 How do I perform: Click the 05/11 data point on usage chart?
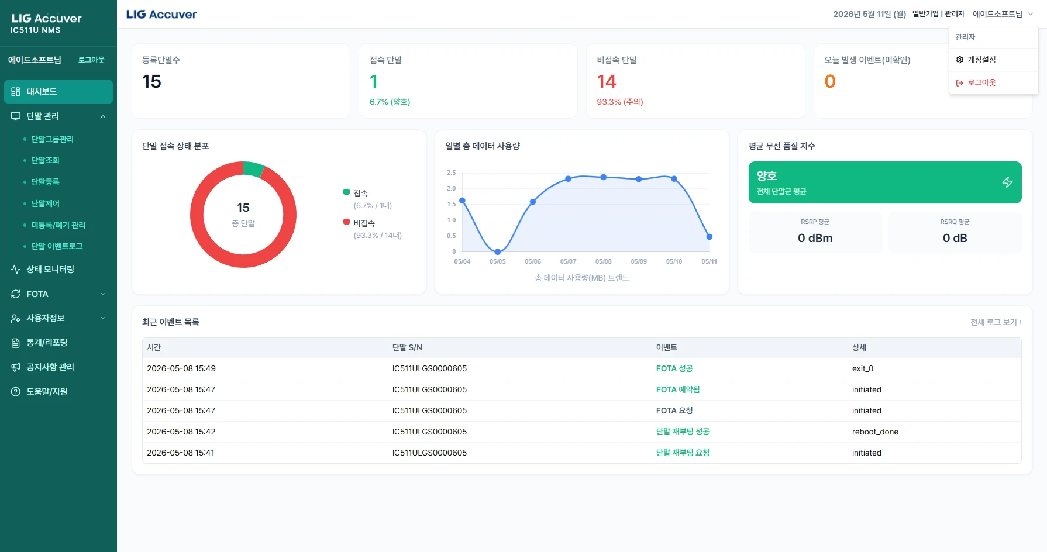710,237
